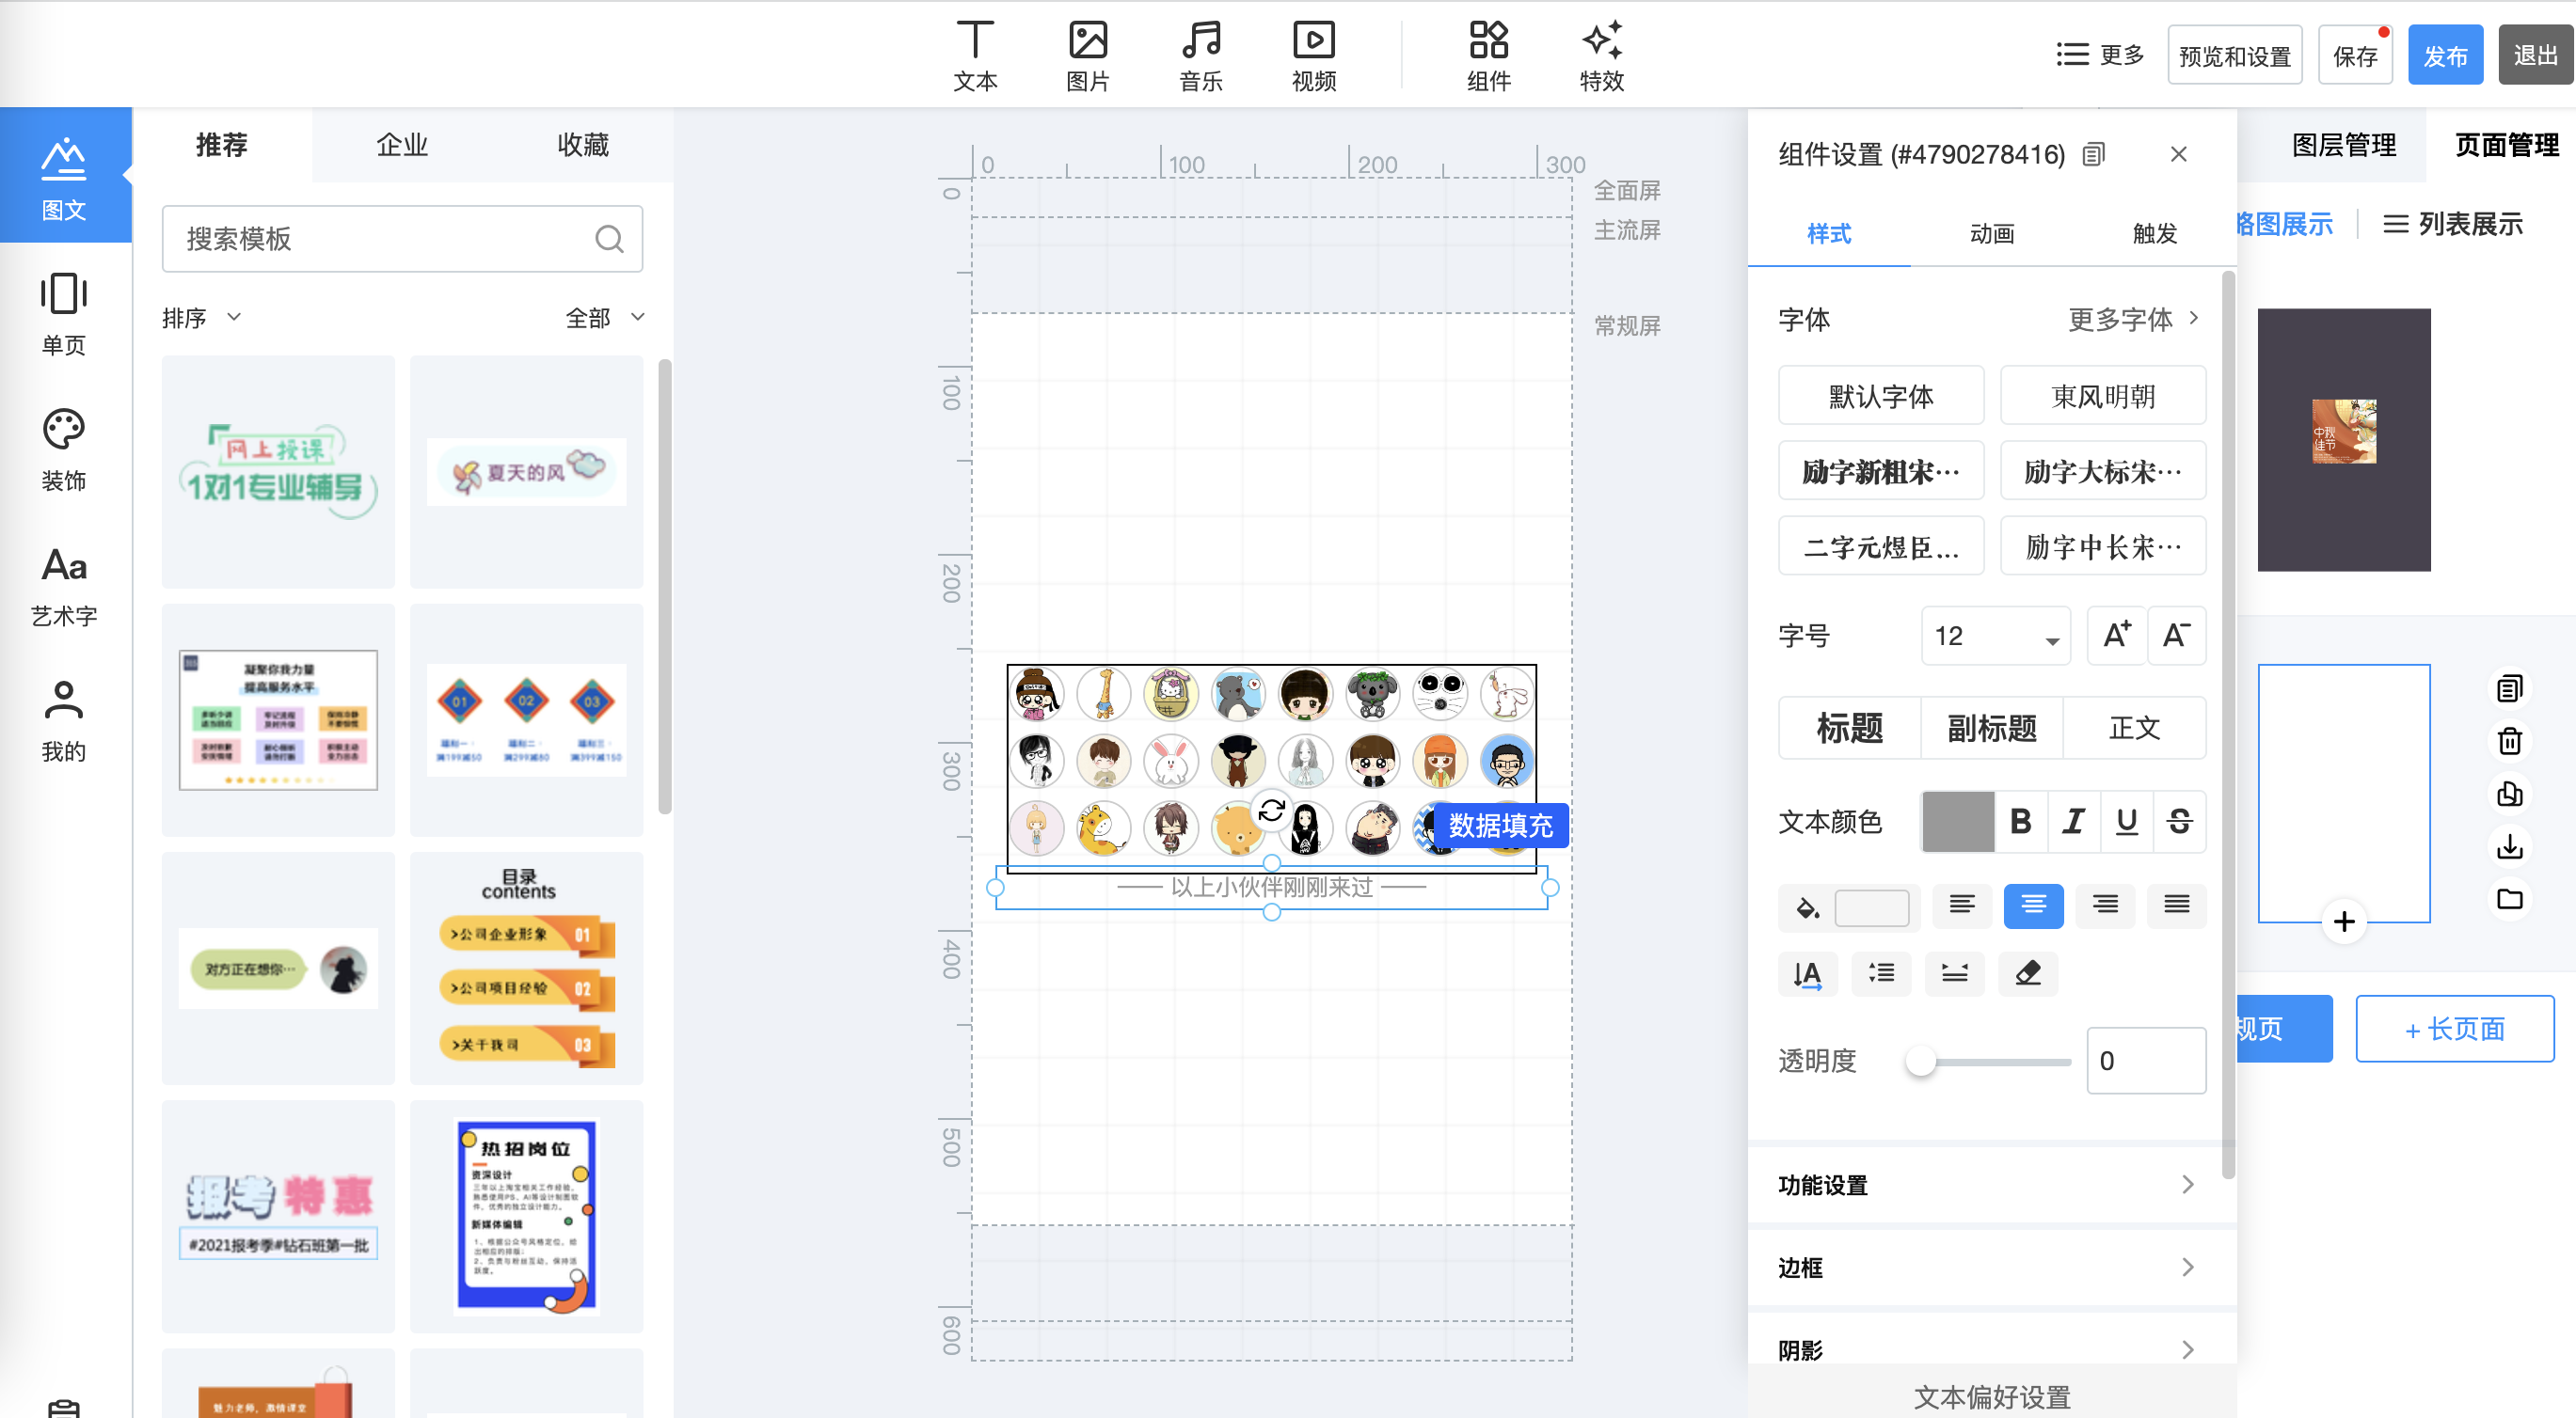This screenshot has height=1418, width=2576.
Task: Click the delete page trash icon
Action: (x=2509, y=742)
